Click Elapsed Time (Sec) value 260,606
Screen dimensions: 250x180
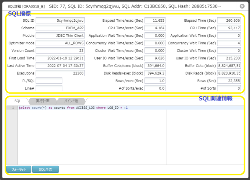tap(229, 21)
